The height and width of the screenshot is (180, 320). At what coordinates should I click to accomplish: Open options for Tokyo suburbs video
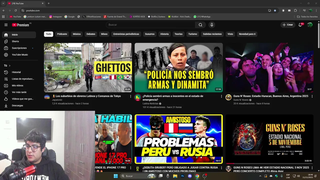pyautogui.click(x=130, y=96)
